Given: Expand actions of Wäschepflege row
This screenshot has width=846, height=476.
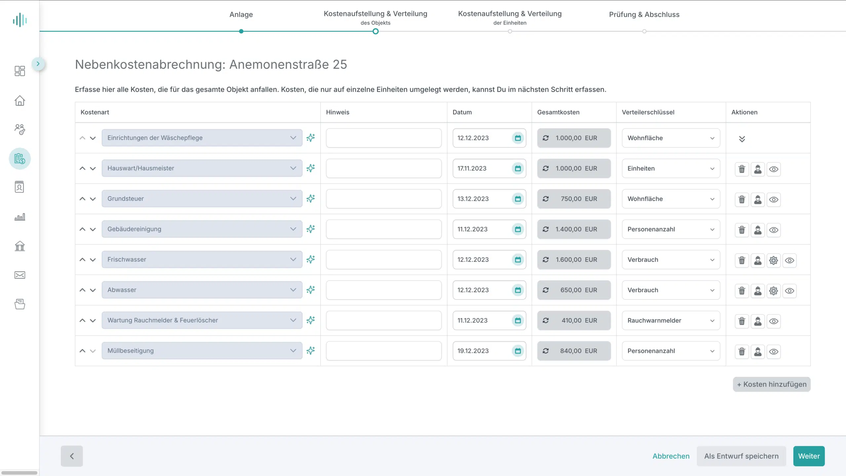Looking at the screenshot, I should click(742, 139).
